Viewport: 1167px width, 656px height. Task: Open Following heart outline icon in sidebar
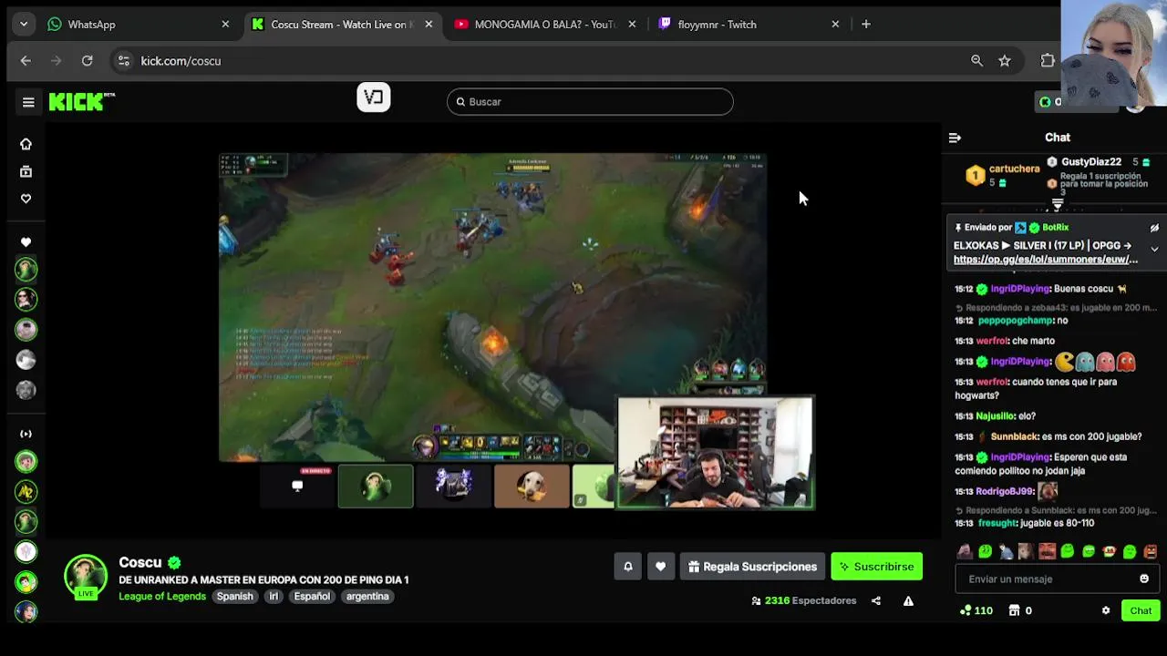tap(26, 199)
